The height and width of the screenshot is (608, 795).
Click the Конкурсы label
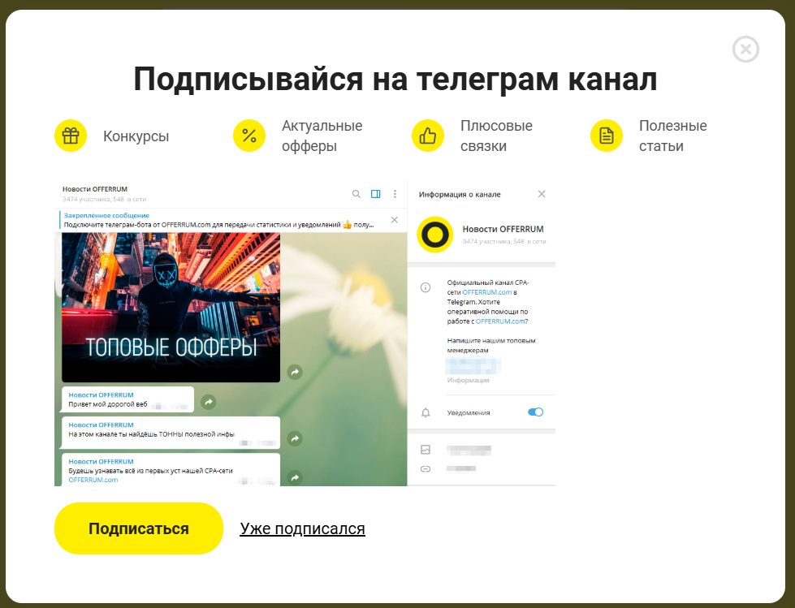(x=136, y=136)
